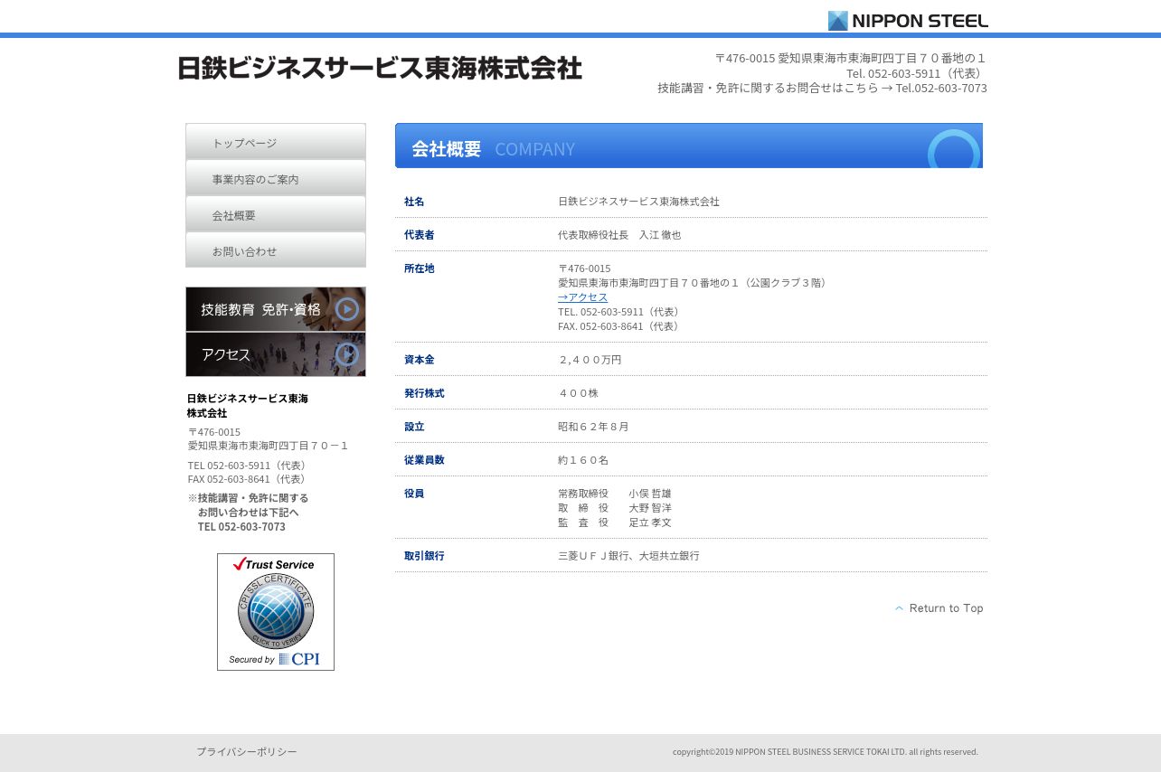Viewport: 1161px width, 772px height.
Task: Click header phone Tel. 052-603-5911（代表）
Action: (917, 73)
